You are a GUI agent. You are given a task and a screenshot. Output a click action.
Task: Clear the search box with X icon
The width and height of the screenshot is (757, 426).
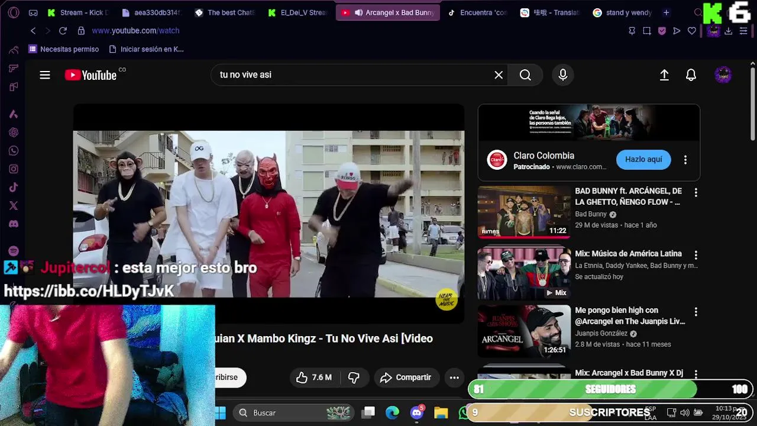499,75
